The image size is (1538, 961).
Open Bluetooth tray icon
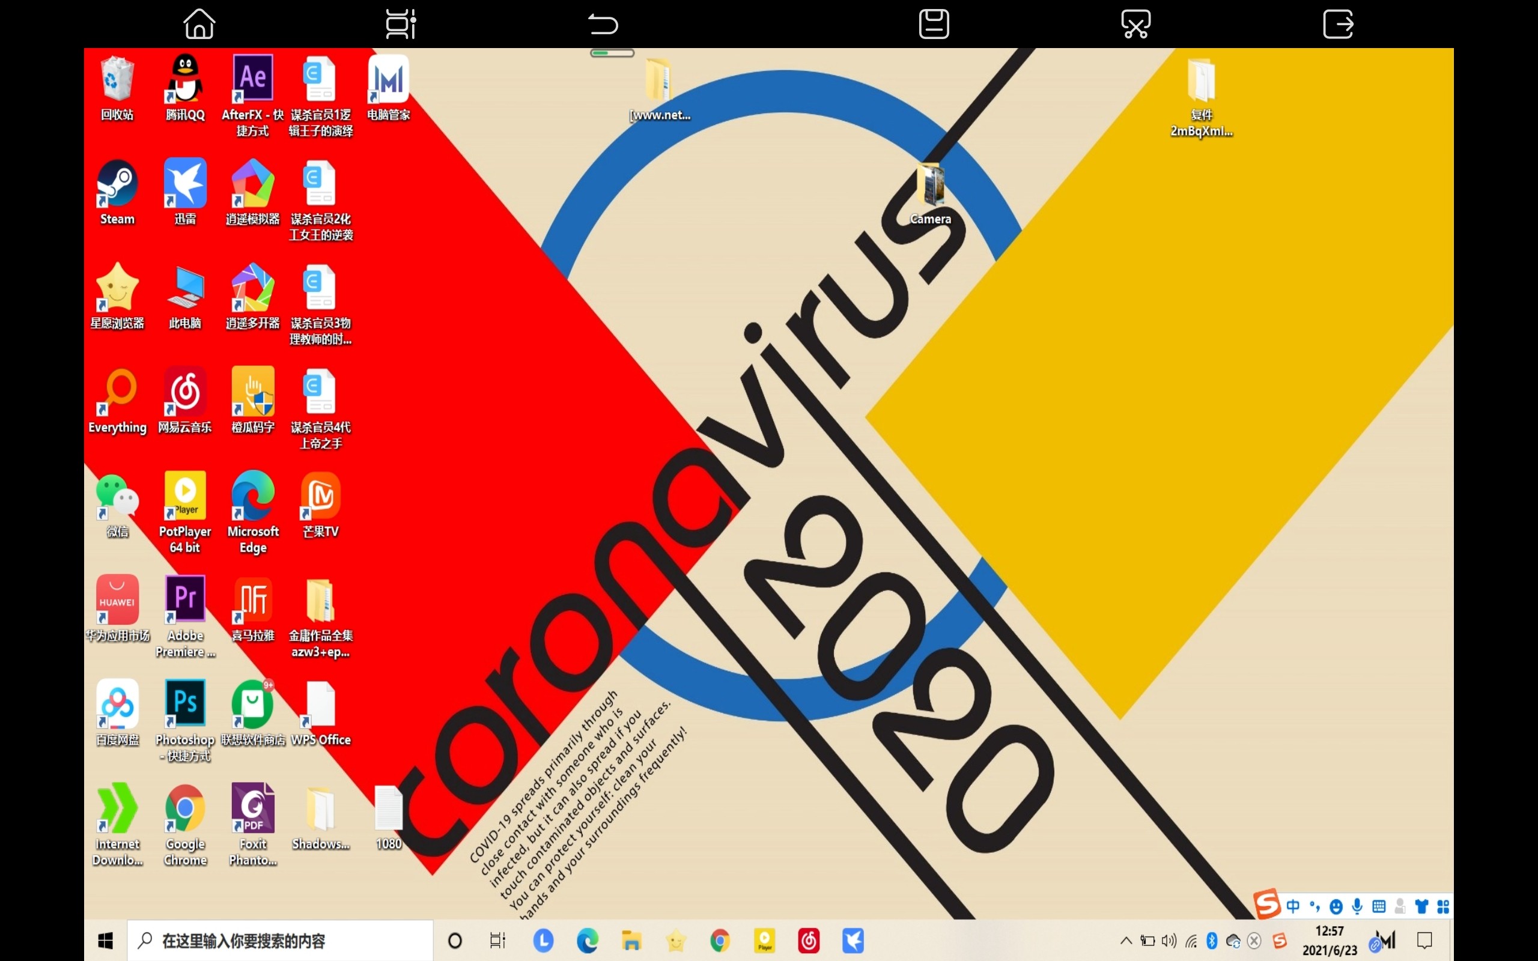point(1211,940)
